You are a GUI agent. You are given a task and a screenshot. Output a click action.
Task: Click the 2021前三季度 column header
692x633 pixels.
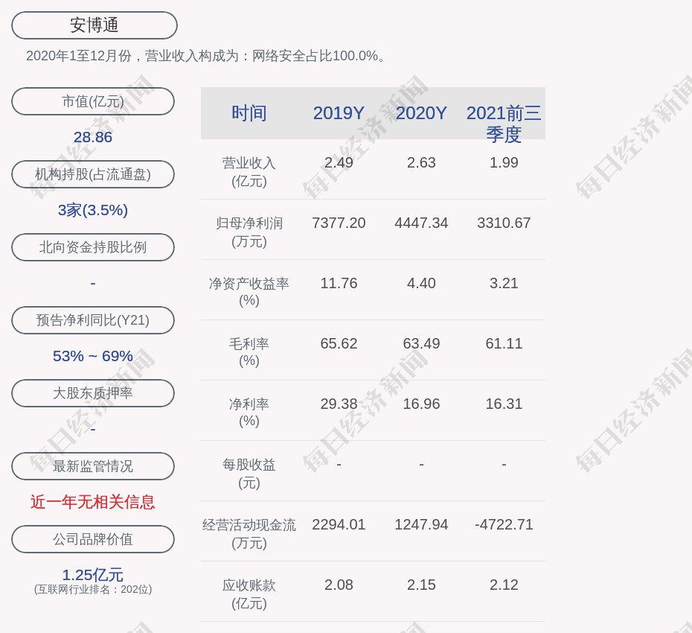pos(504,124)
